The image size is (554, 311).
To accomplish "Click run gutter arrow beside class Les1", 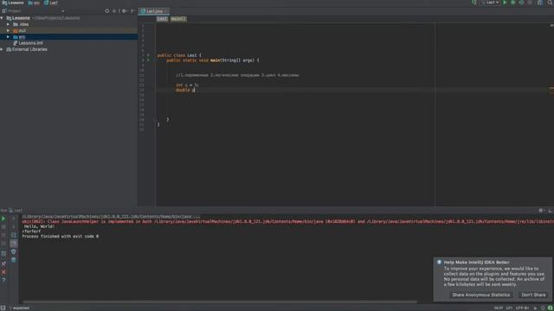I will tap(148, 55).
